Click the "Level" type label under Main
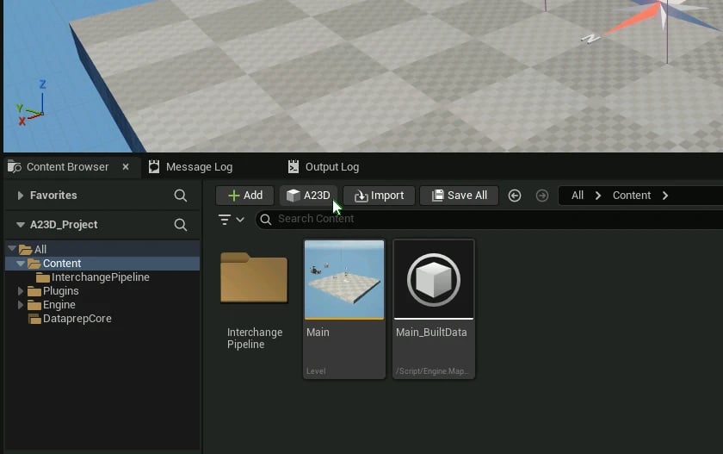Screen dimensions: 723x454 point(316,371)
